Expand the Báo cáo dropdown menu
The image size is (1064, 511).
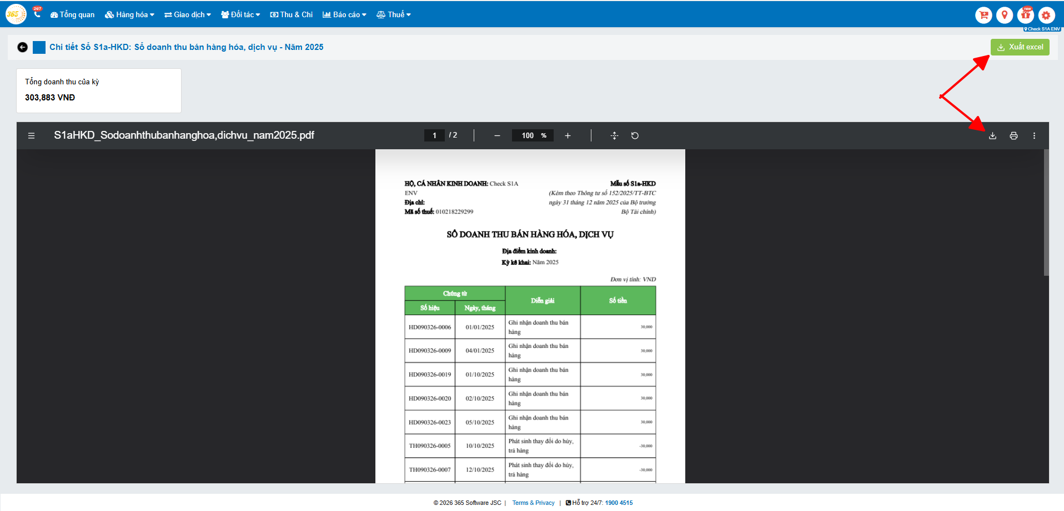click(345, 15)
